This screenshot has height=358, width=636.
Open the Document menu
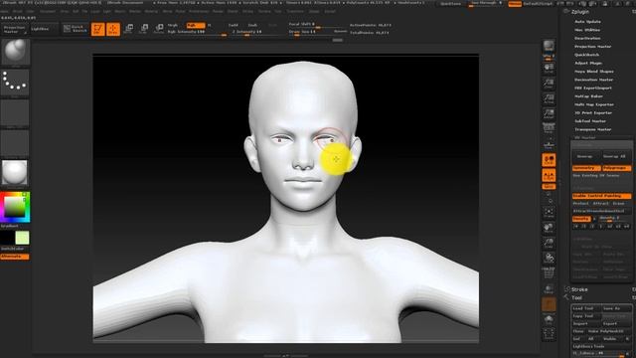click(x=47, y=11)
